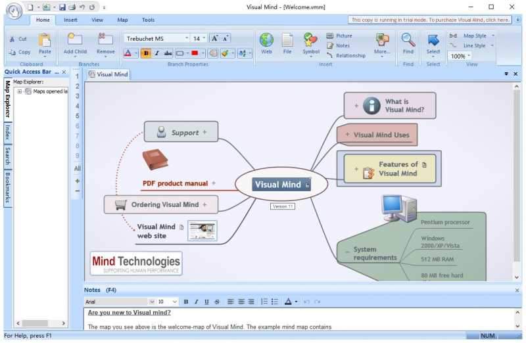Image resolution: width=526 pixels, height=343 pixels.
Task: Toggle Bold in Notes toolbar
Action: [x=186, y=302]
